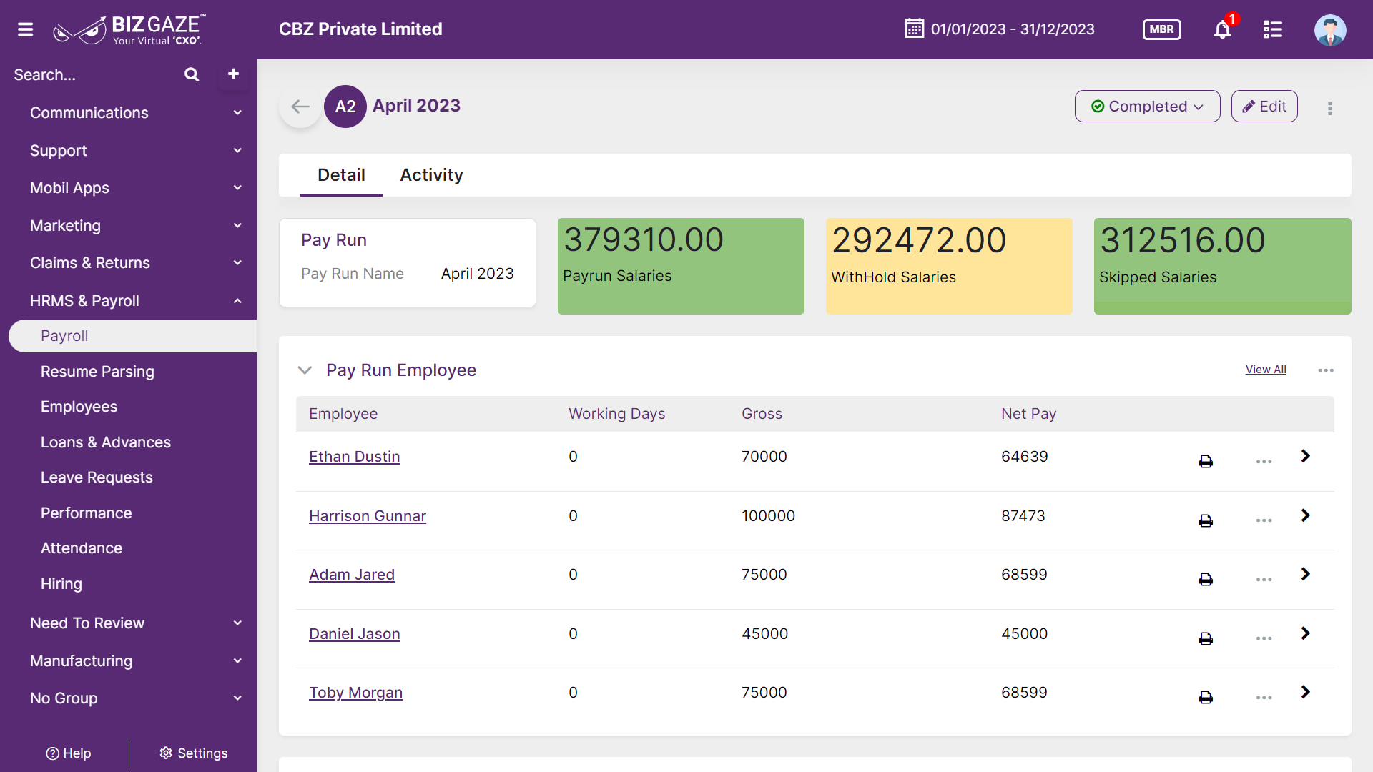The width and height of the screenshot is (1373, 772).
Task: Open the Completed status dropdown
Action: pos(1147,107)
